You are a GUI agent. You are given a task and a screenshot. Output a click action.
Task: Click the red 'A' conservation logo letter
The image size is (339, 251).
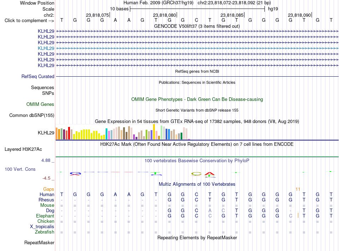[209, 173]
